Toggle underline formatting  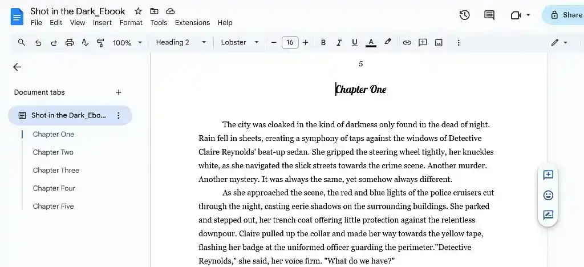click(x=355, y=43)
